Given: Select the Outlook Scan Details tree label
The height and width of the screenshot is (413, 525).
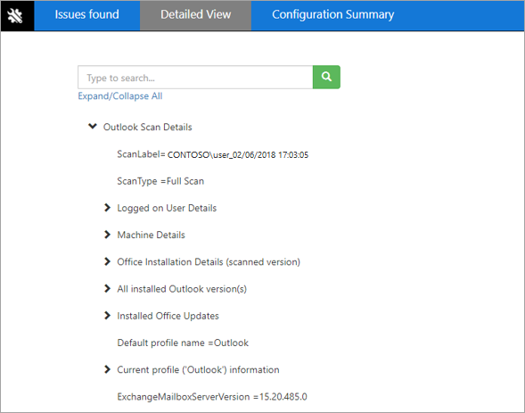Looking at the screenshot, I should coord(148,128).
